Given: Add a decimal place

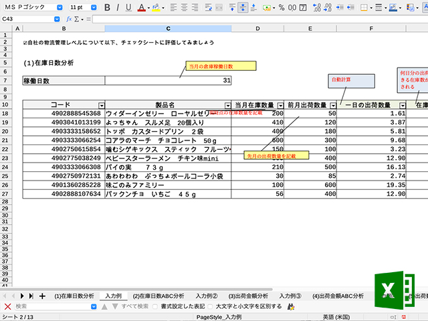Looking at the screenshot, I should pos(316,7).
